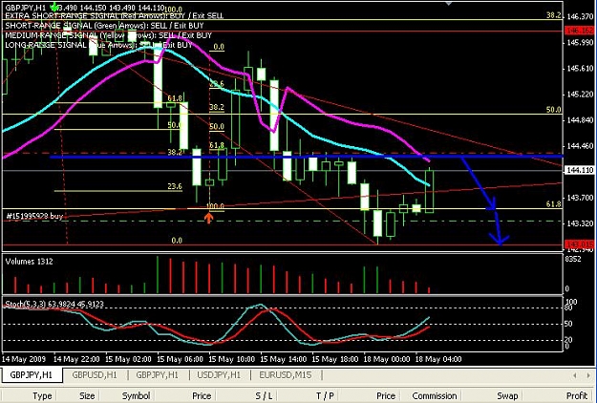The image size is (597, 403).
Task: Open the GBPJPY,H1 tab between GBPUSD and USDJPY
Action: click(158, 375)
